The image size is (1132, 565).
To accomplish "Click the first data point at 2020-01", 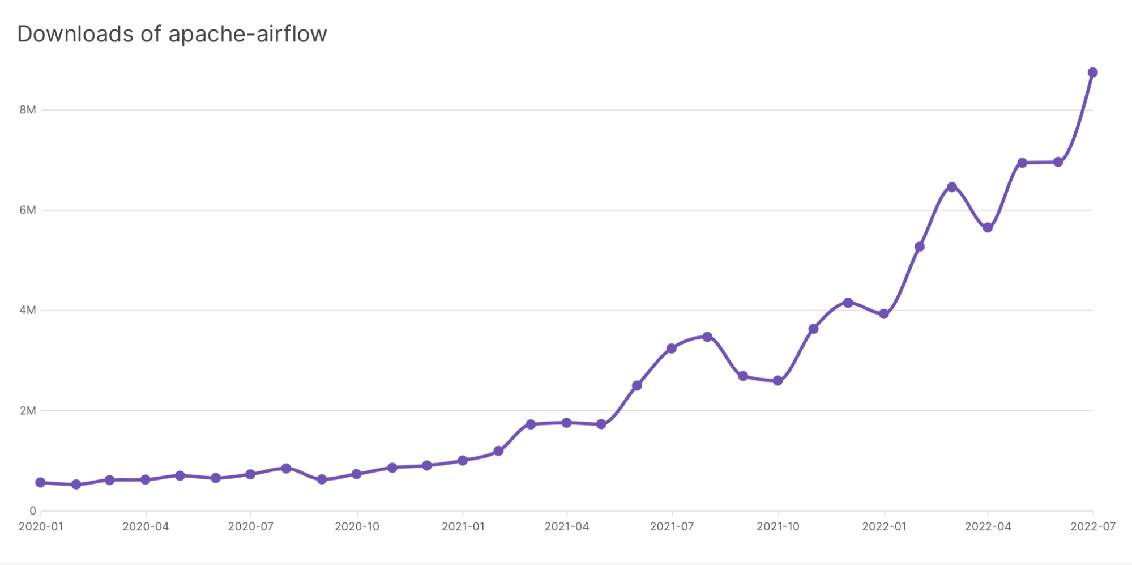I will click(40, 482).
